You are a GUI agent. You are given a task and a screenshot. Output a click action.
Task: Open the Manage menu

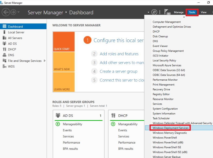[179, 12]
